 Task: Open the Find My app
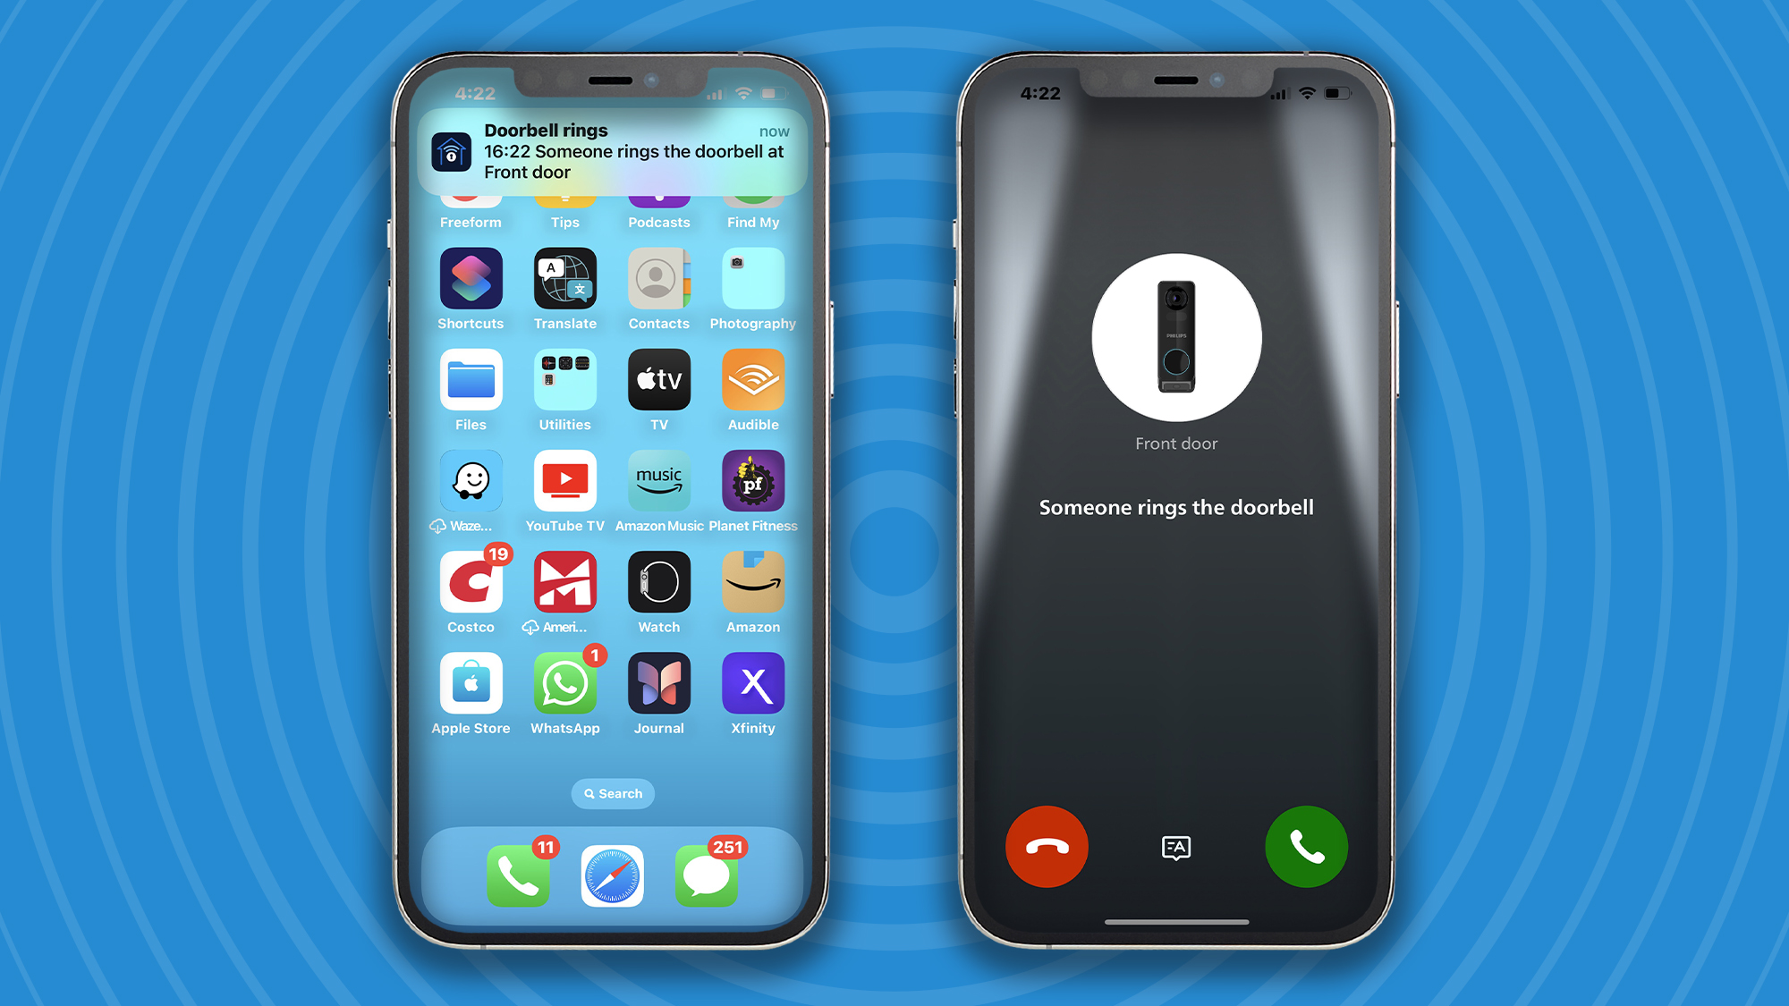click(753, 199)
